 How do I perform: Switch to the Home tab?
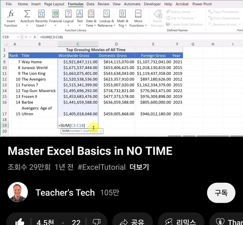(x=23, y=4)
